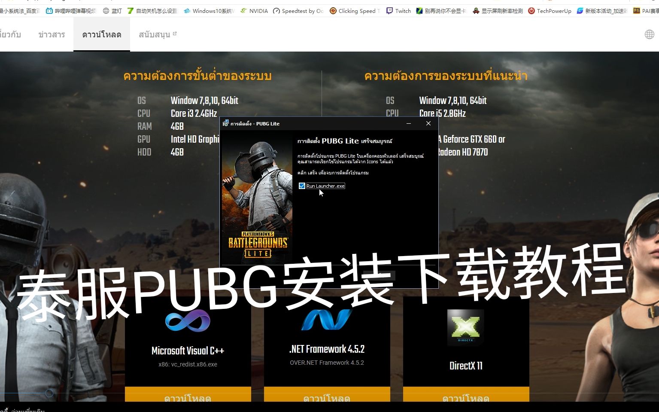659x412 pixels.
Task: Click the .NET Framework 4.5.2 card title
Action: (327, 349)
